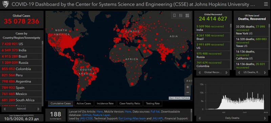Zoom out of the map with minus button
Viewport: 271px width, 123px height.
coord(188,93)
